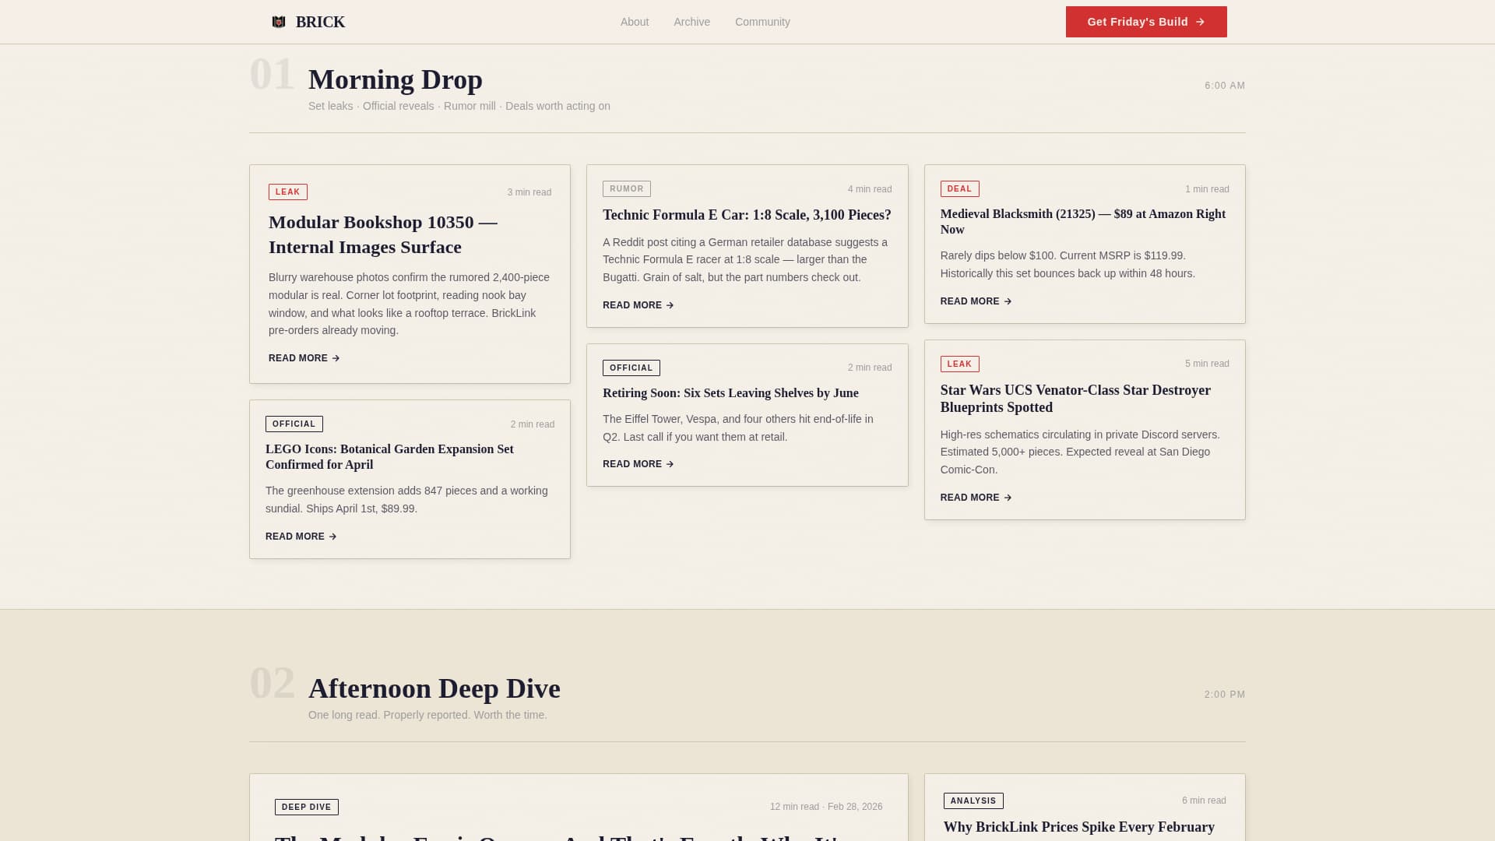Click the Get Friday's Build button
Viewport: 1495px width, 841px height.
[x=1145, y=22]
